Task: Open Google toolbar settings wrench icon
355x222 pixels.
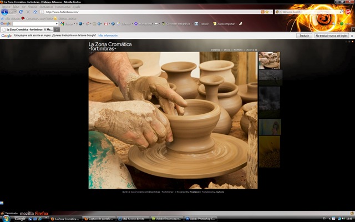Action: point(334,23)
